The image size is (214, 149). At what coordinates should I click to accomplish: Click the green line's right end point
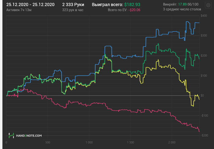tap(199, 59)
